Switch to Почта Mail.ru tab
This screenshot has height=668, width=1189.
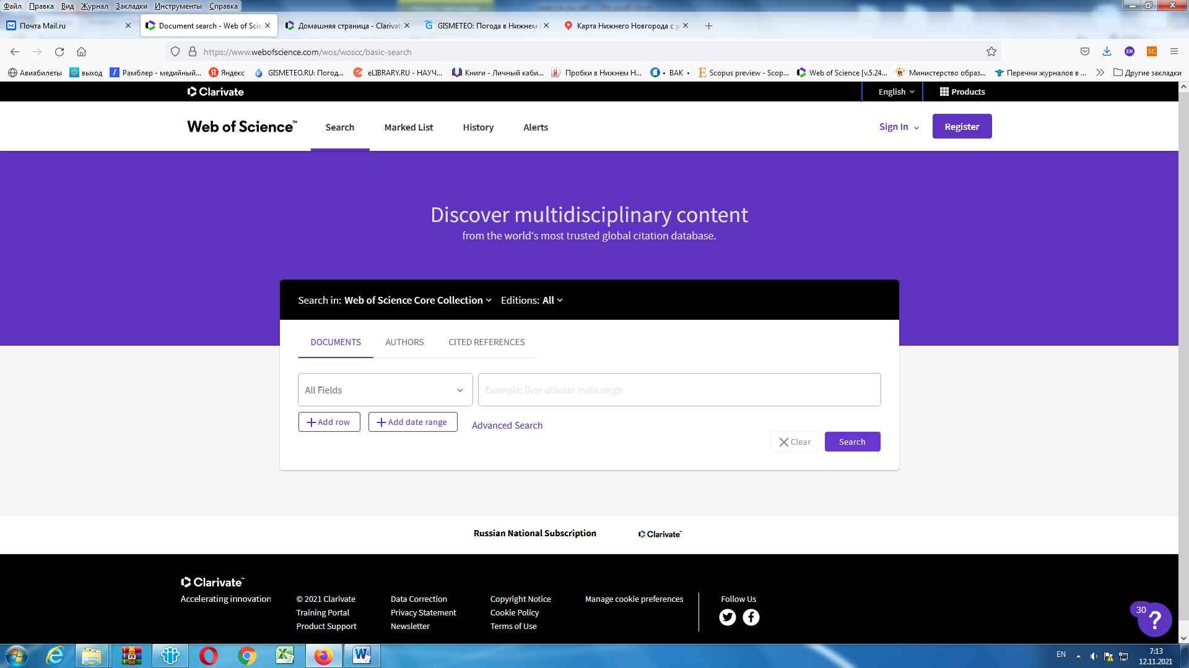tap(68, 25)
